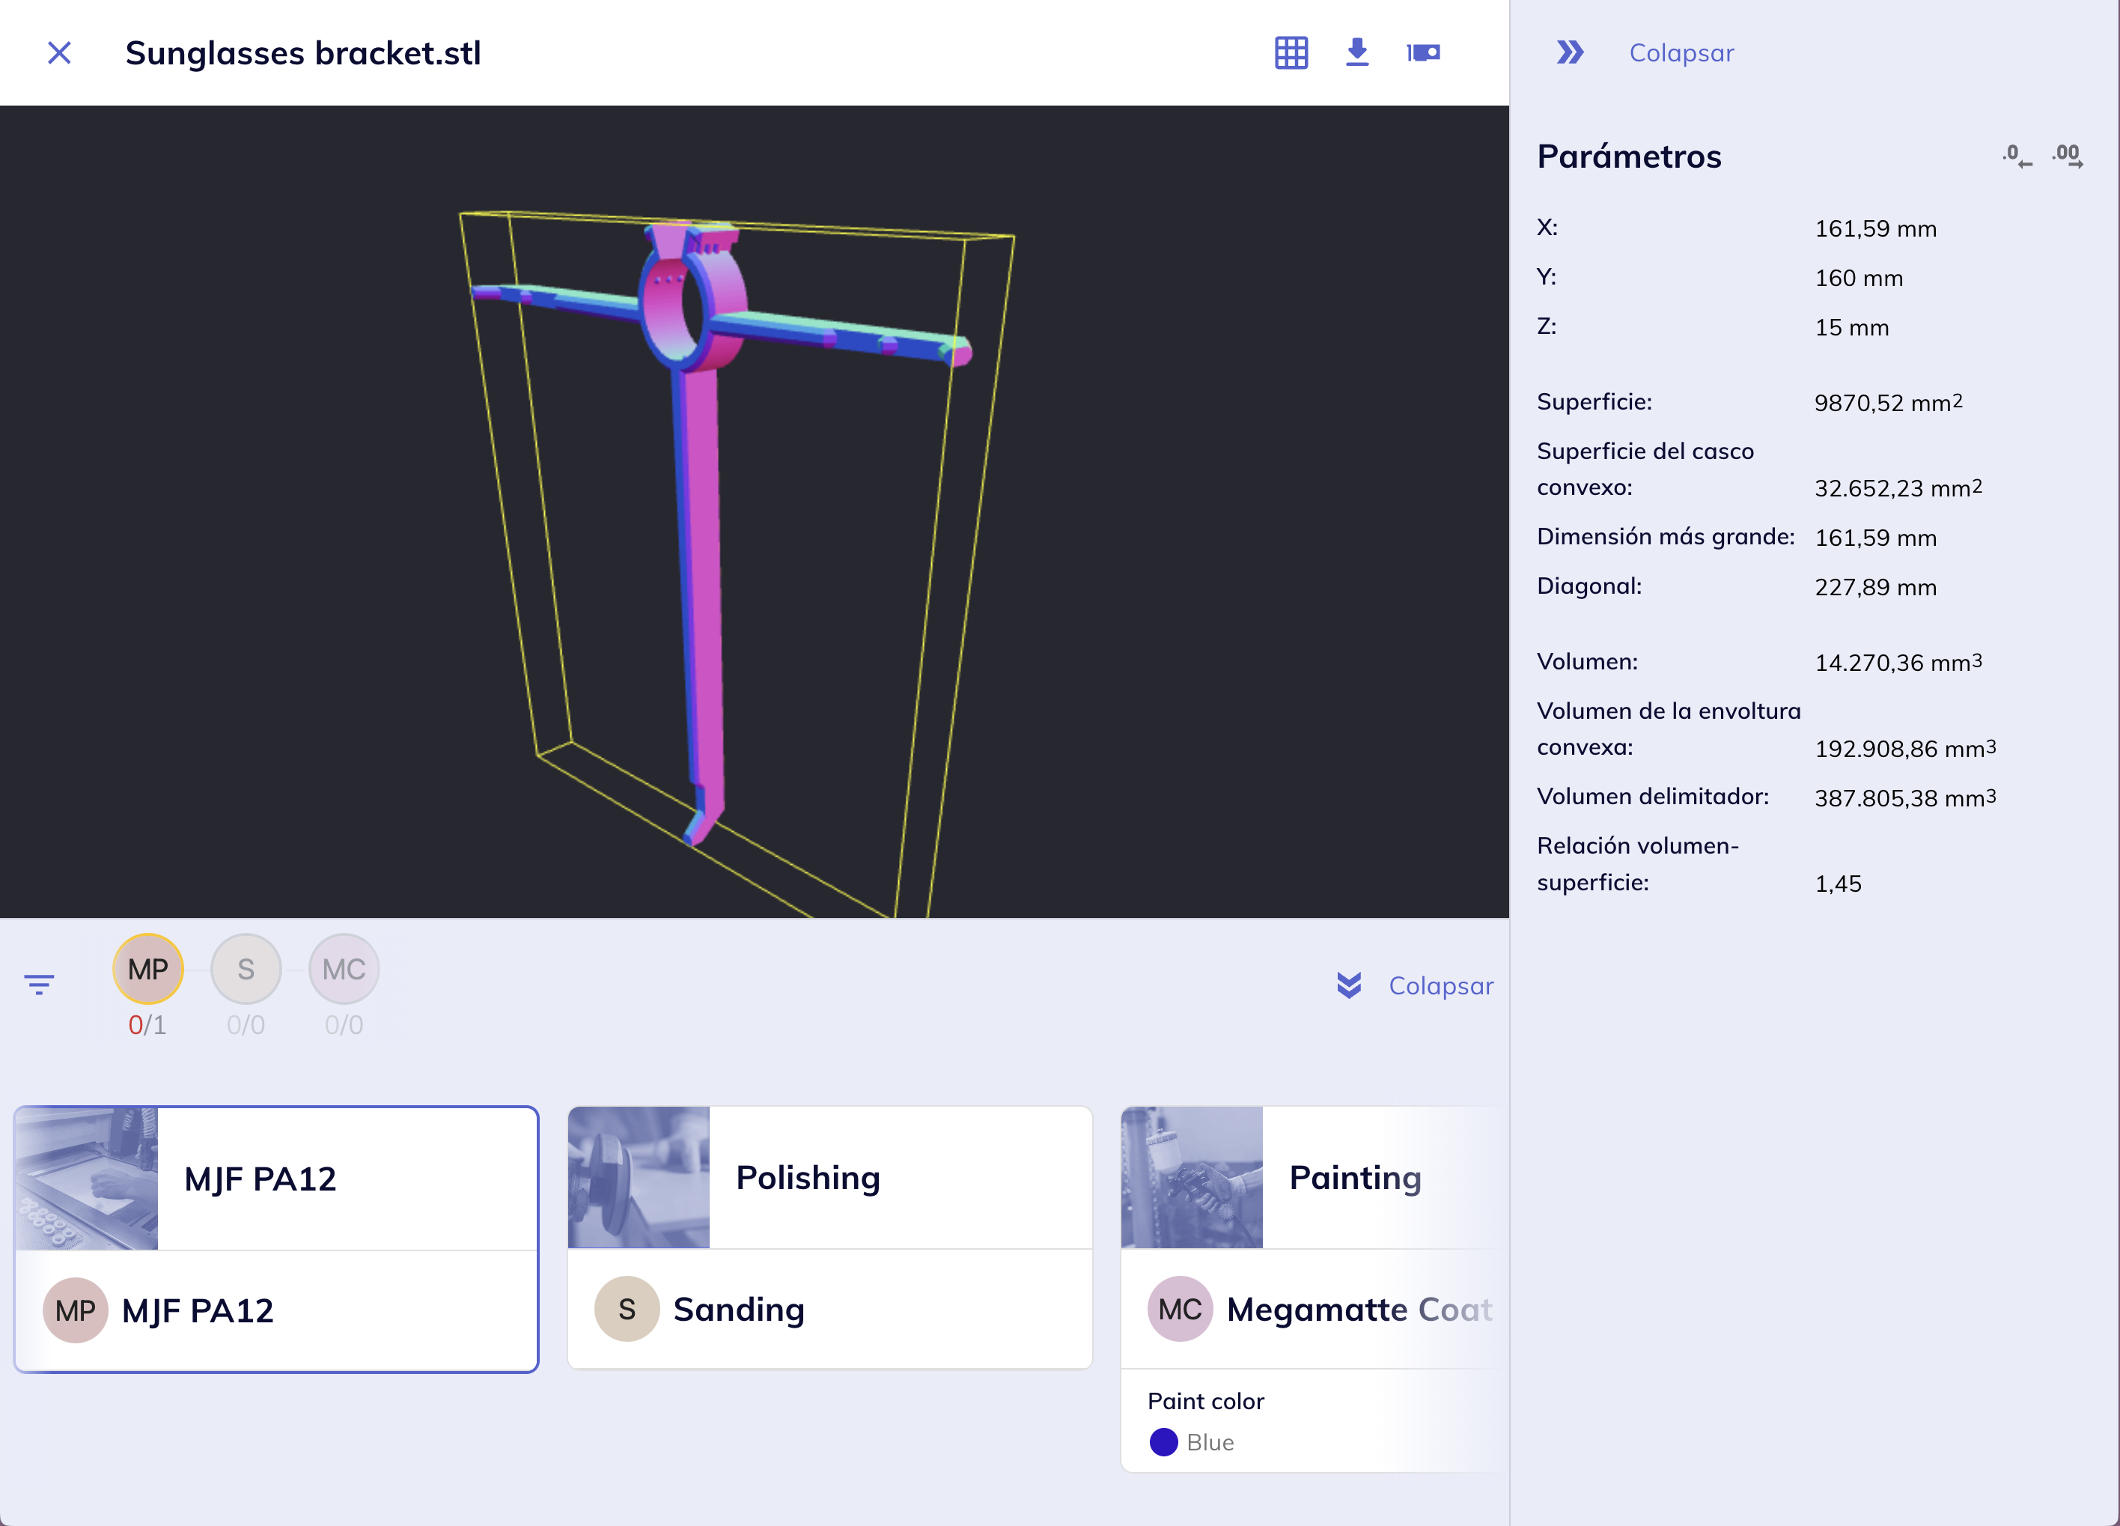The image size is (2120, 1526).
Task: Open the filter list icon
Action: 39,984
